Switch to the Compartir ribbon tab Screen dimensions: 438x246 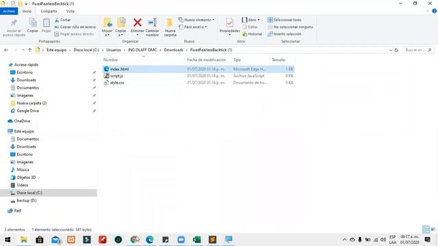click(49, 11)
